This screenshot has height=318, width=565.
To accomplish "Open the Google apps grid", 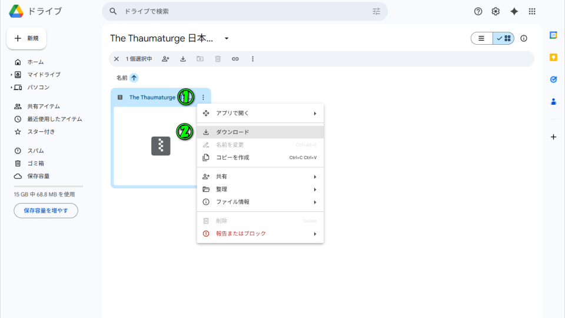I will tap(532, 12).
